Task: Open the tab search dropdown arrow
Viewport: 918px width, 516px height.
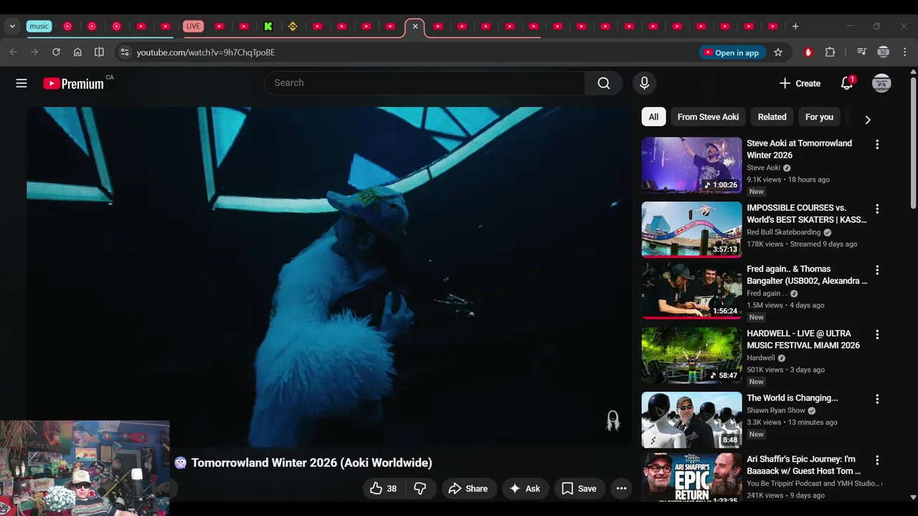Action: (x=12, y=27)
